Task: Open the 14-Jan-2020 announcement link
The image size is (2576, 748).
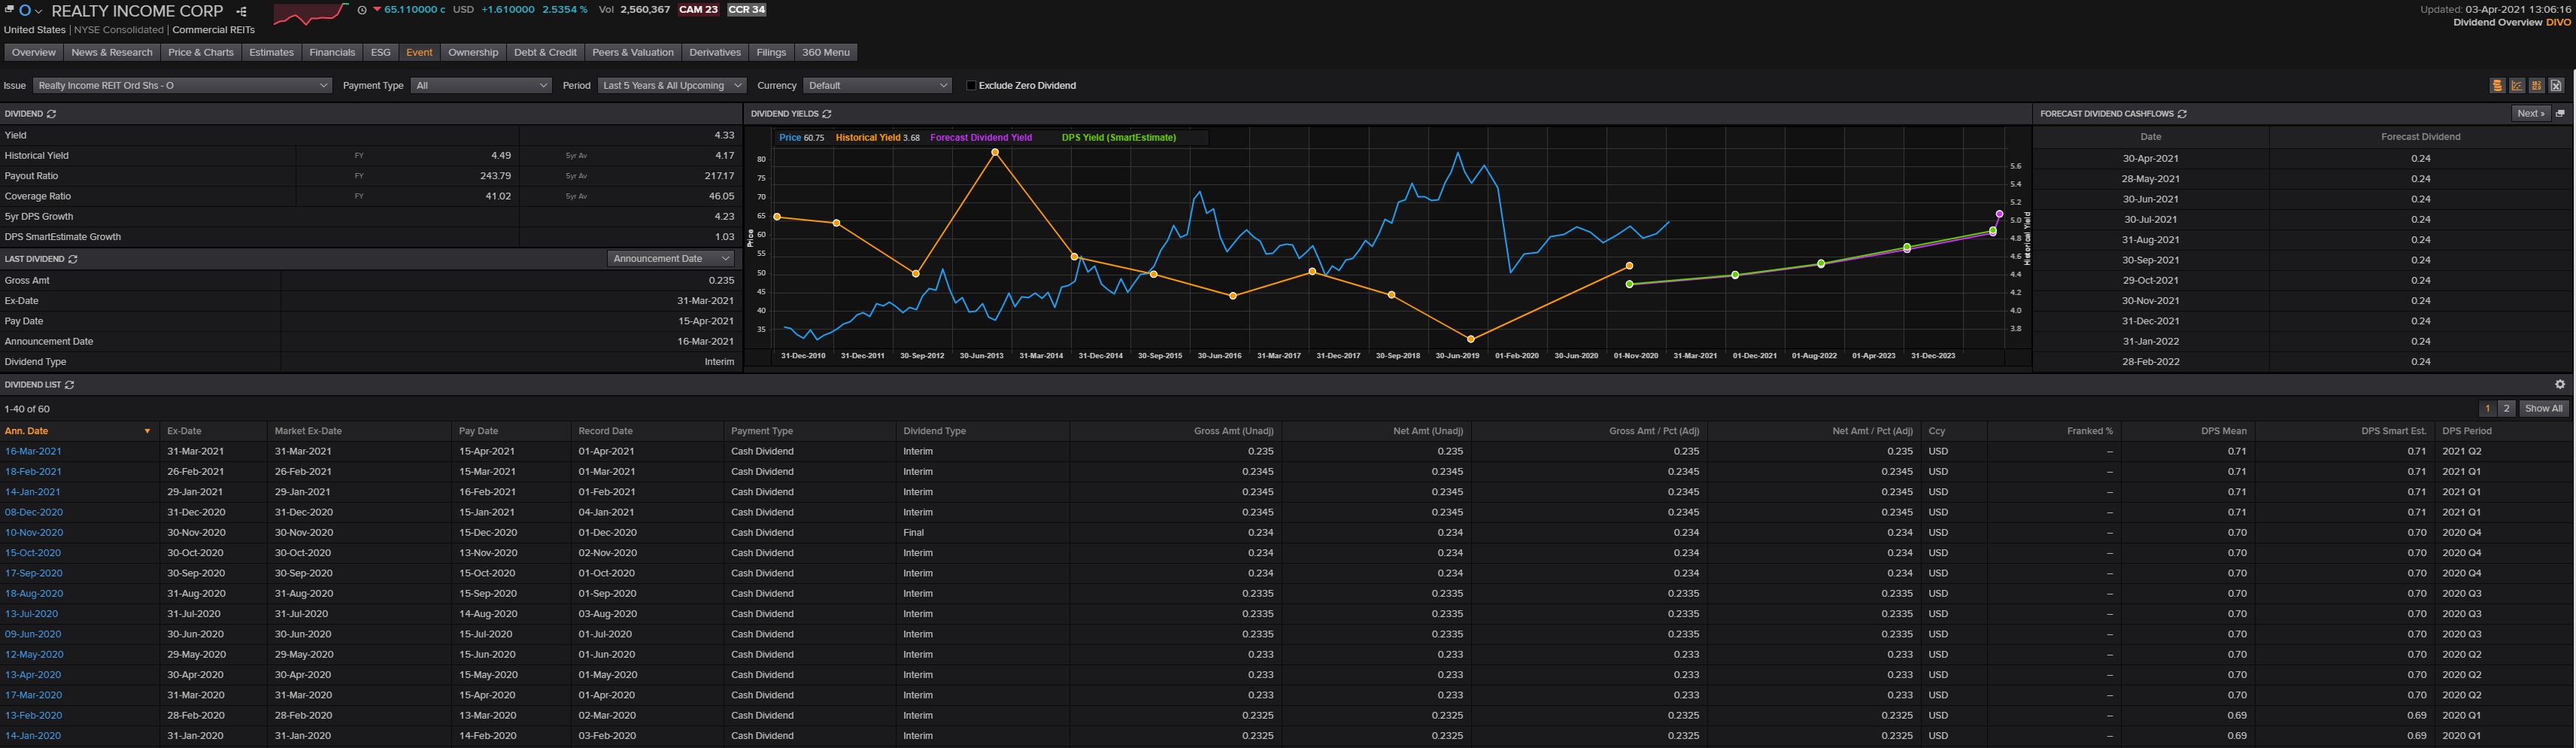Action: [x=33, y=736]
